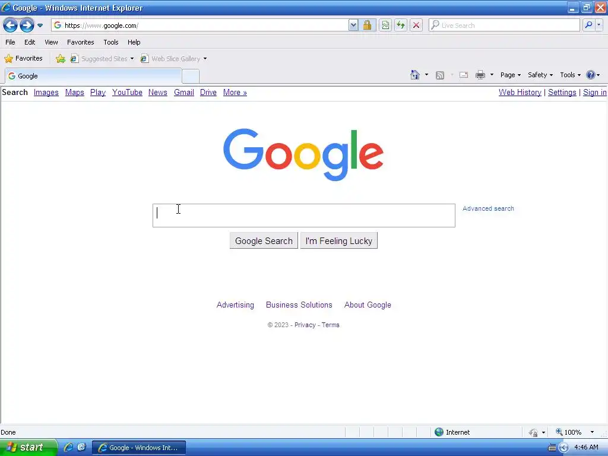Click the Home page icon
The width and height of the screenshot is (608, 456).
(415, 75)
